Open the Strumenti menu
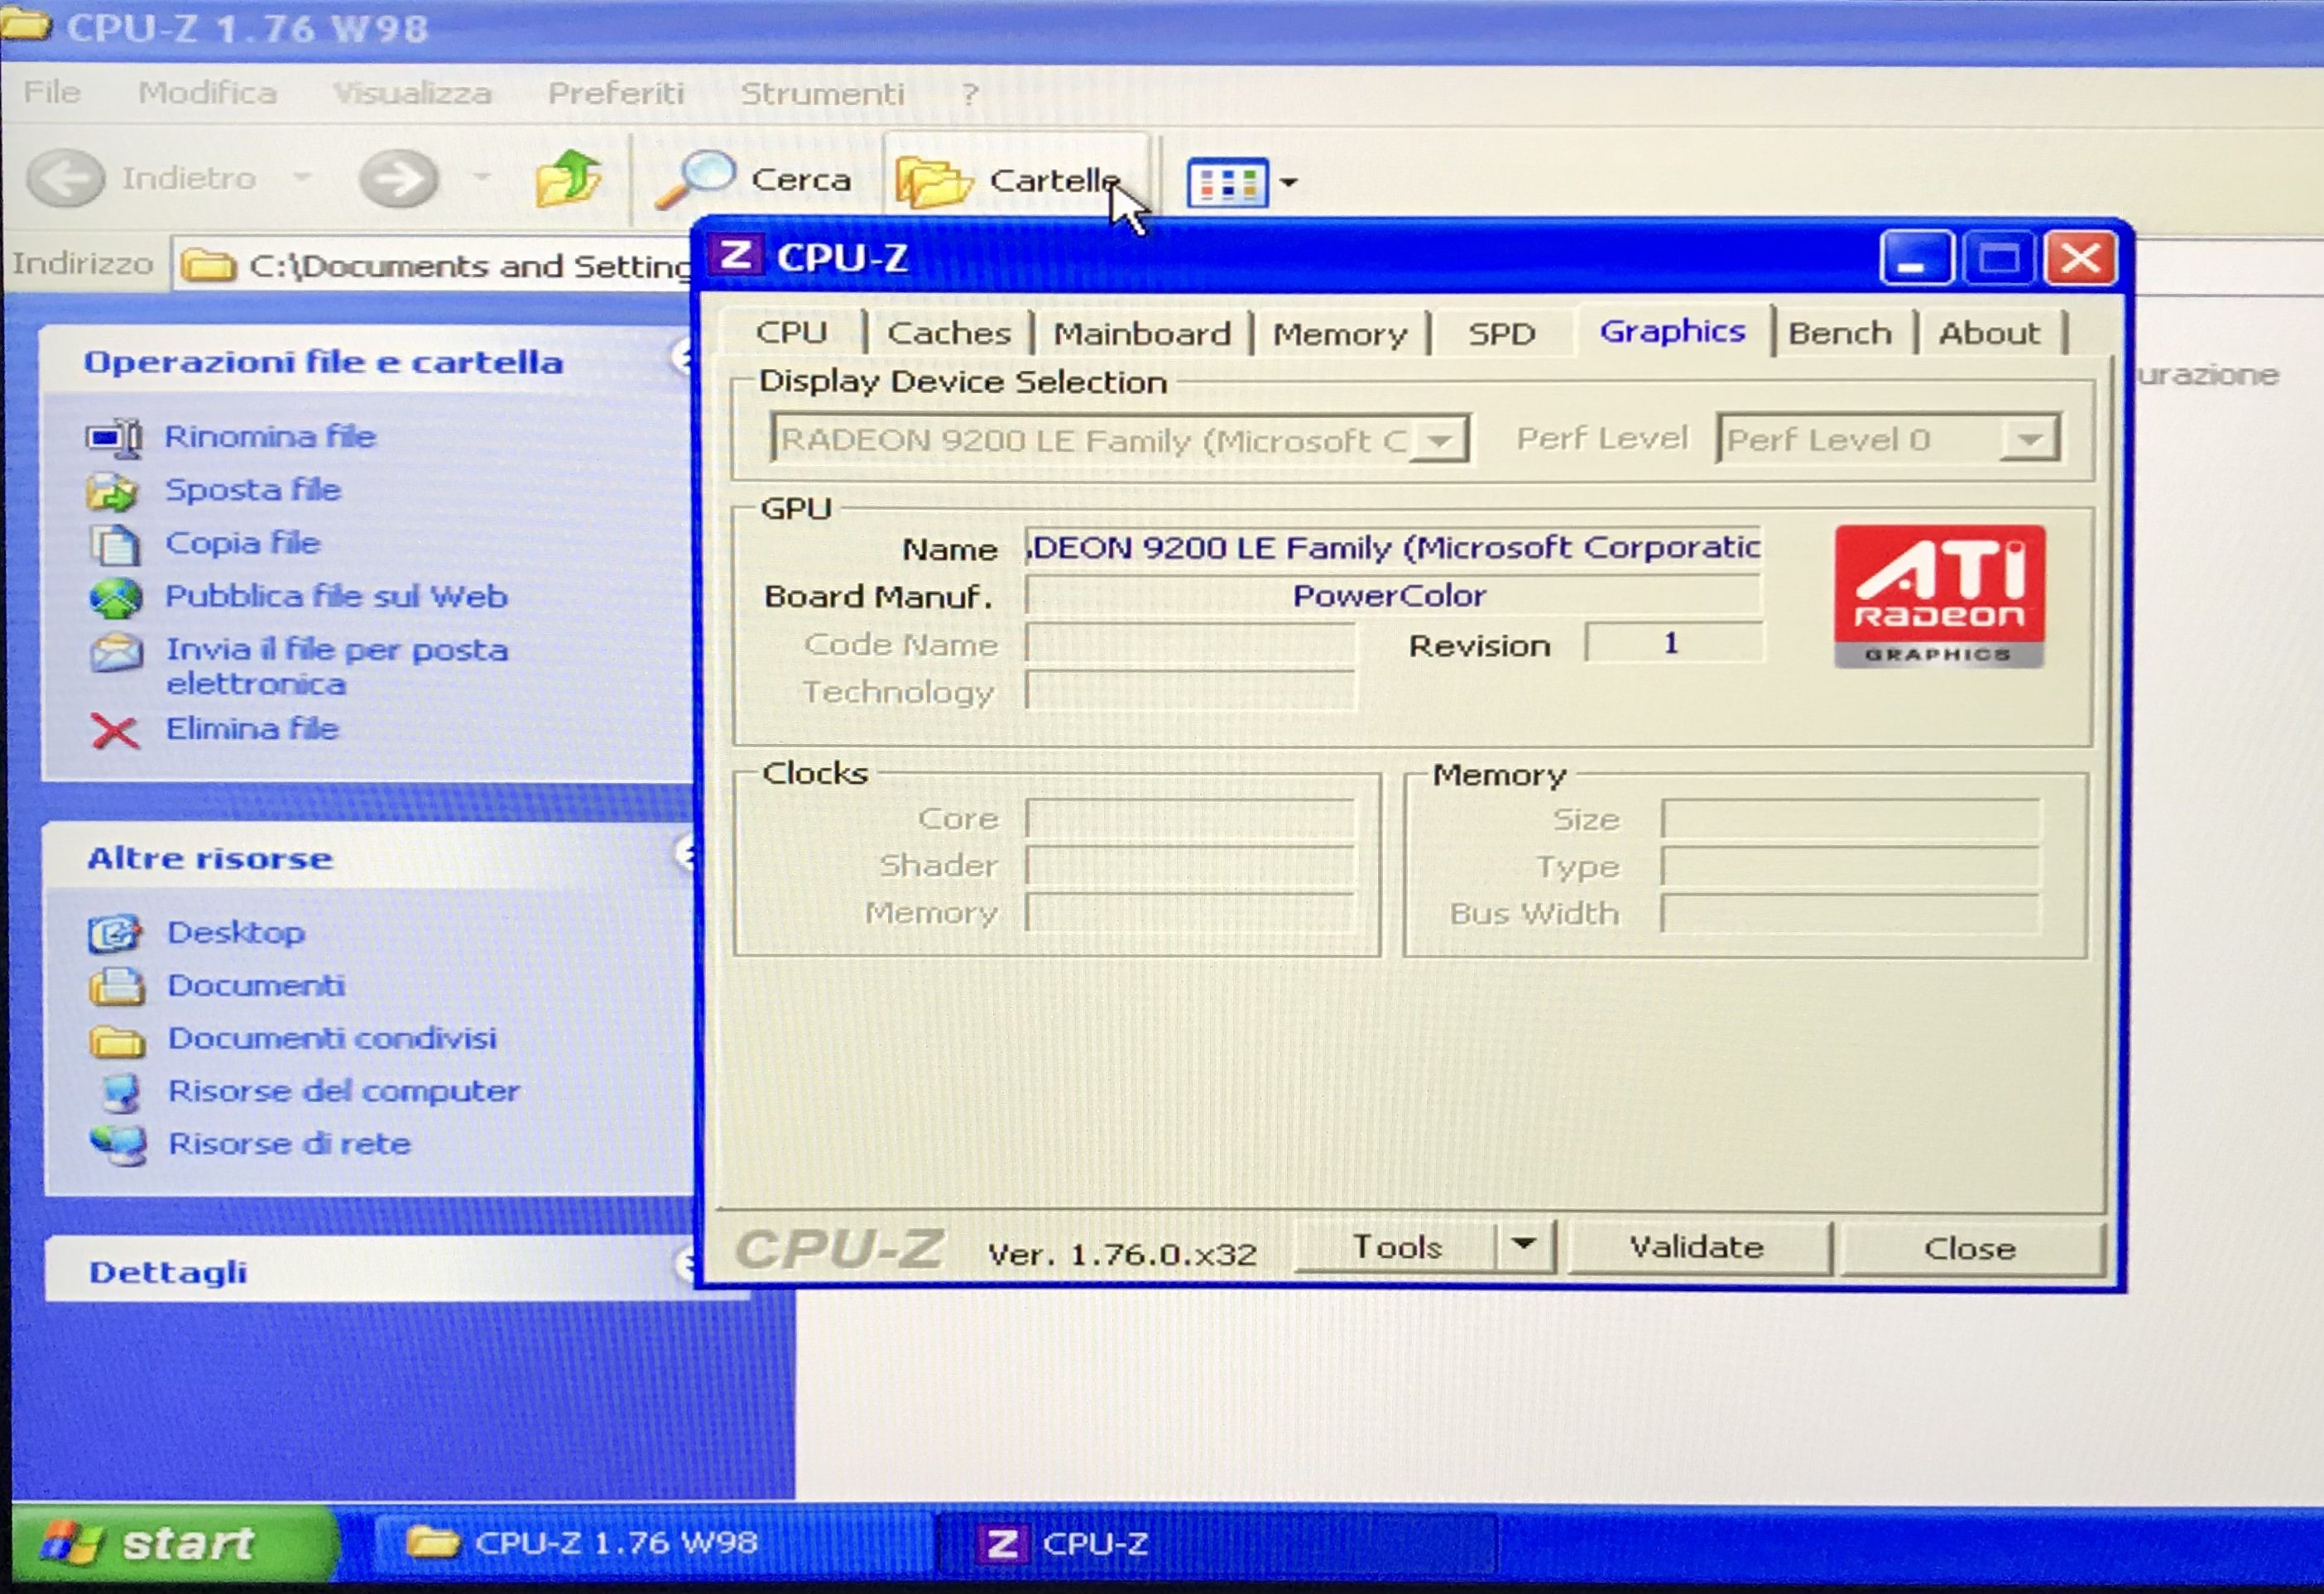Image resolution: width=2324 pixels, height=1594 pixels. (x=821, y=94)
